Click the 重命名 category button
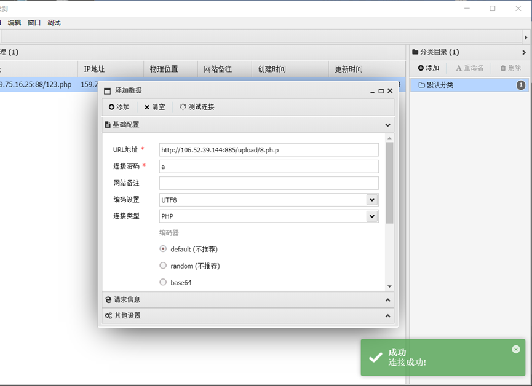 tap(469, 68)
